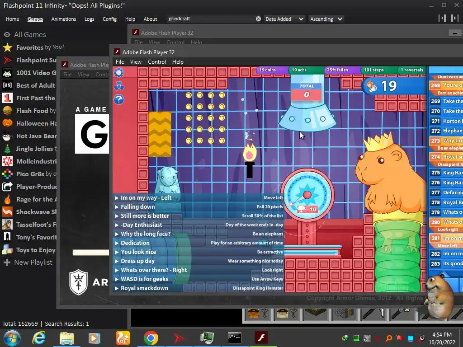The image size is (463, 347).
Task: Open the Flash Food burger playlist
Action: point(7,111)
